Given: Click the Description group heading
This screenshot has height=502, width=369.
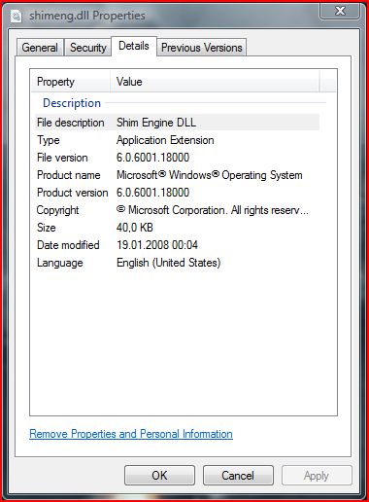Looking at the screenshot, I should [x=72, y=103].
